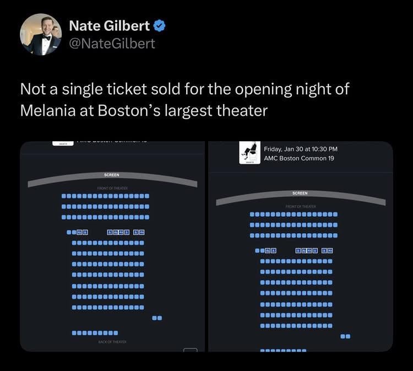Image resolution: width=413 pixels, height=371 pixels.
Task: Choose the isolated right-side seat pair in right map
Action: tap(345, 336)
